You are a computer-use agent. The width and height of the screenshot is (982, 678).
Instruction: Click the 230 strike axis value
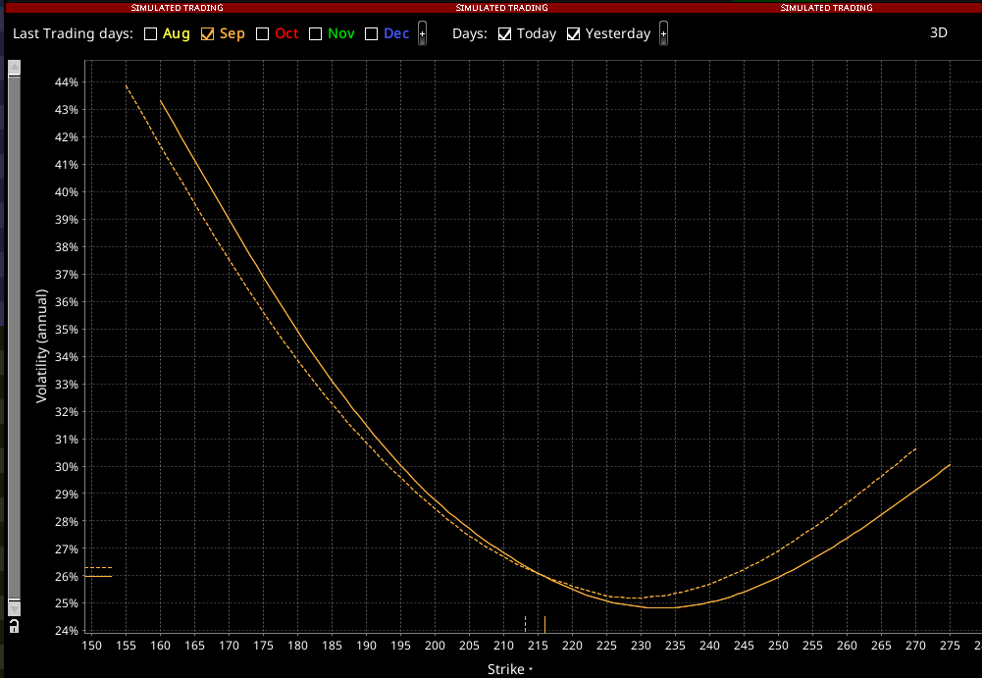pyautogui.click(x=641, y=646)
